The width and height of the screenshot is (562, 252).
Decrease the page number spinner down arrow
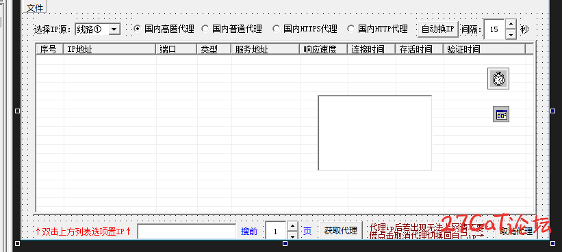coord(292,235)
